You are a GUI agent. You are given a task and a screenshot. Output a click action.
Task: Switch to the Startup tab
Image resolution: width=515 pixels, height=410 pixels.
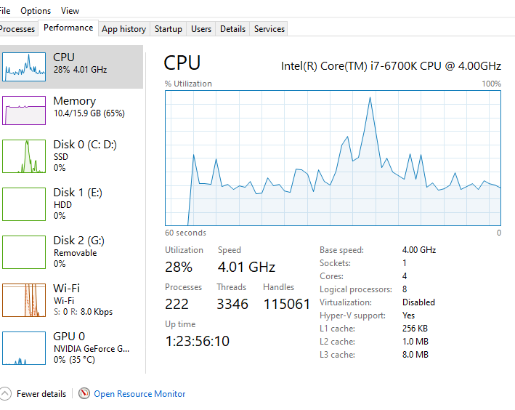tap(169, 29)
